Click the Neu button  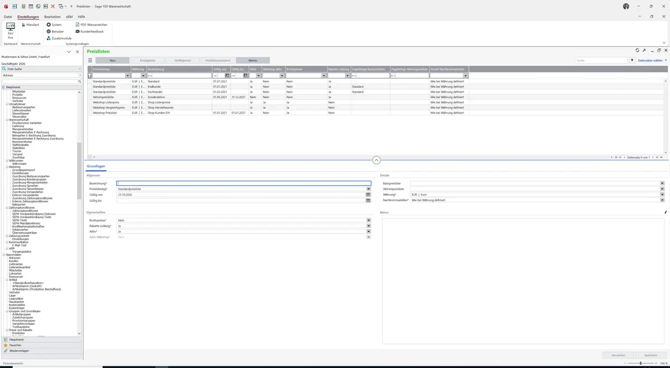[112, 60]
